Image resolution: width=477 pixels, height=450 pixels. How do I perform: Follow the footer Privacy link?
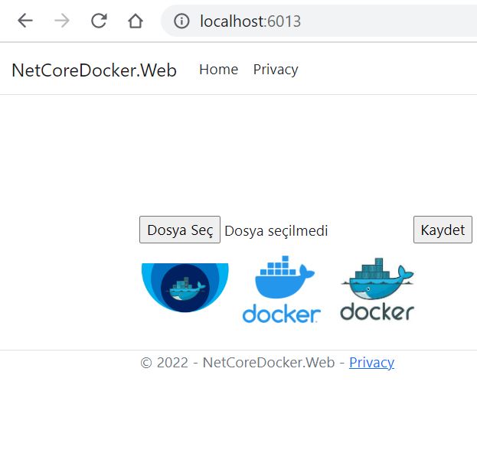pos(371,362)
